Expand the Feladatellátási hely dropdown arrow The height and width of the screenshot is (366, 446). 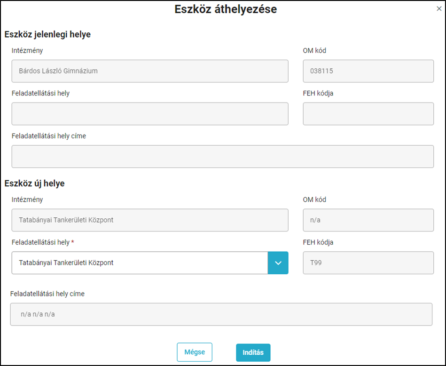(278, 263)
